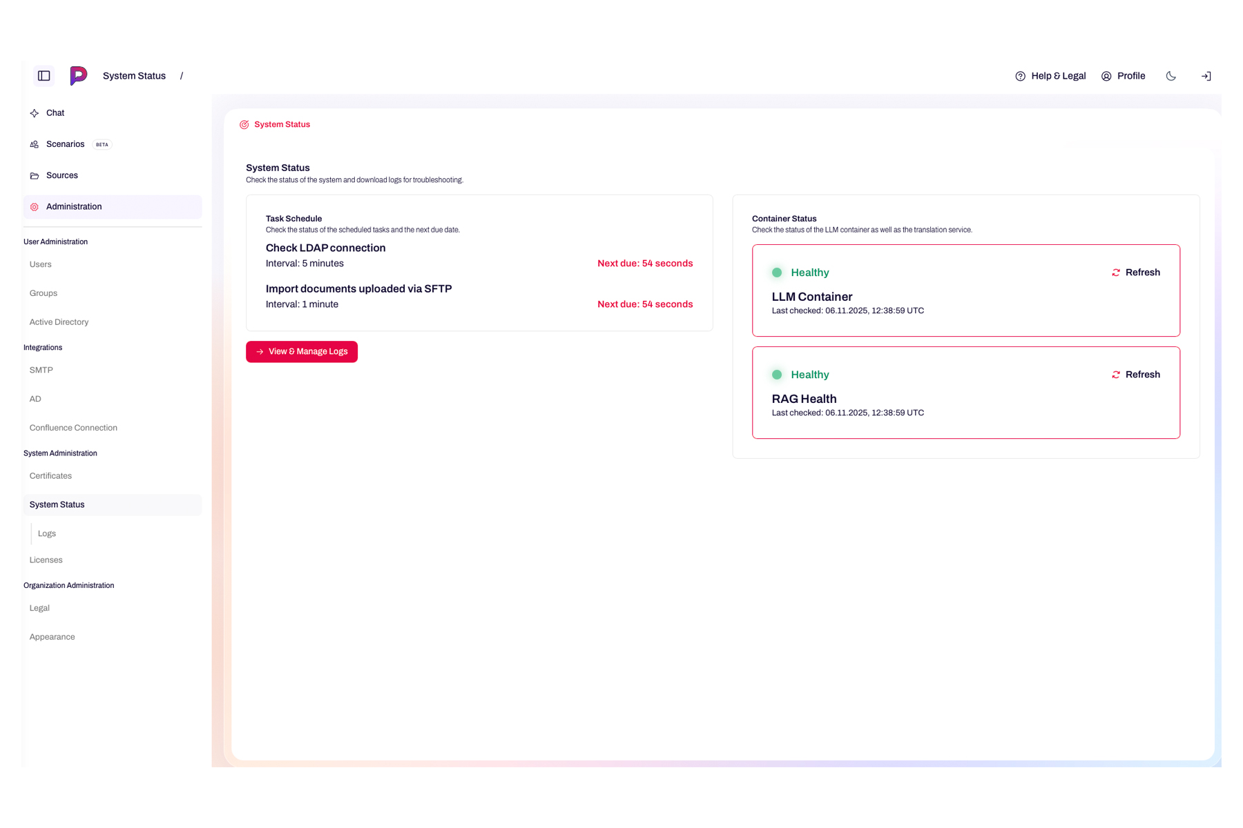Navigate to Users administration

point(41,264)
